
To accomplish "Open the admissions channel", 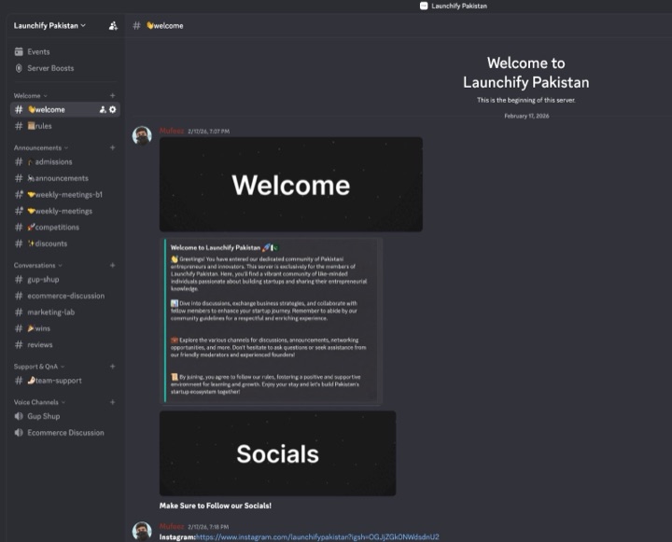I will click(64, 162).
